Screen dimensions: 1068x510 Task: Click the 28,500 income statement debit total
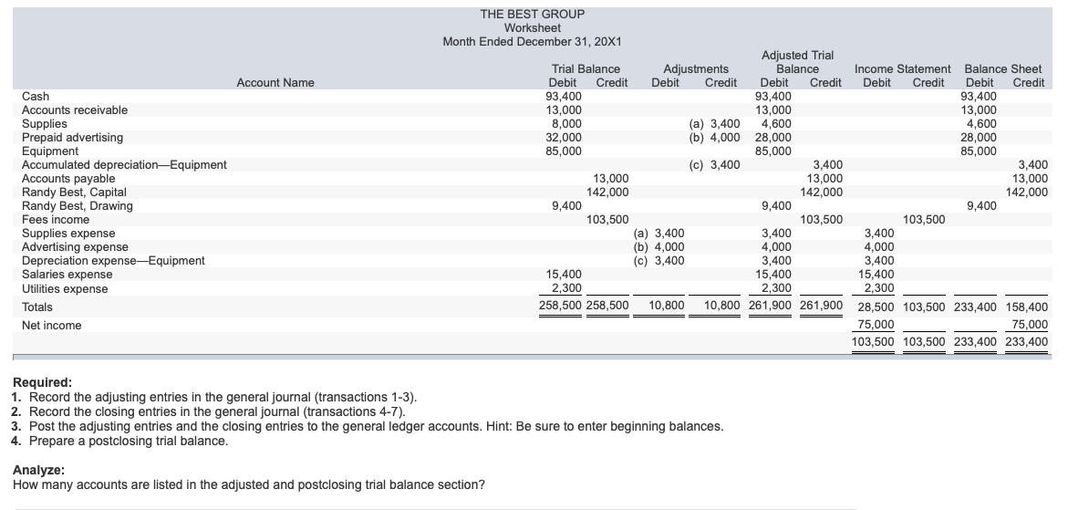[x=876, y=307]
